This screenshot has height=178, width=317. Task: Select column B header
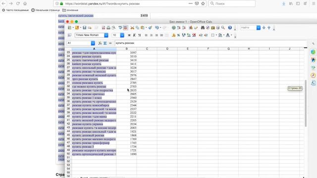(127, 49)
